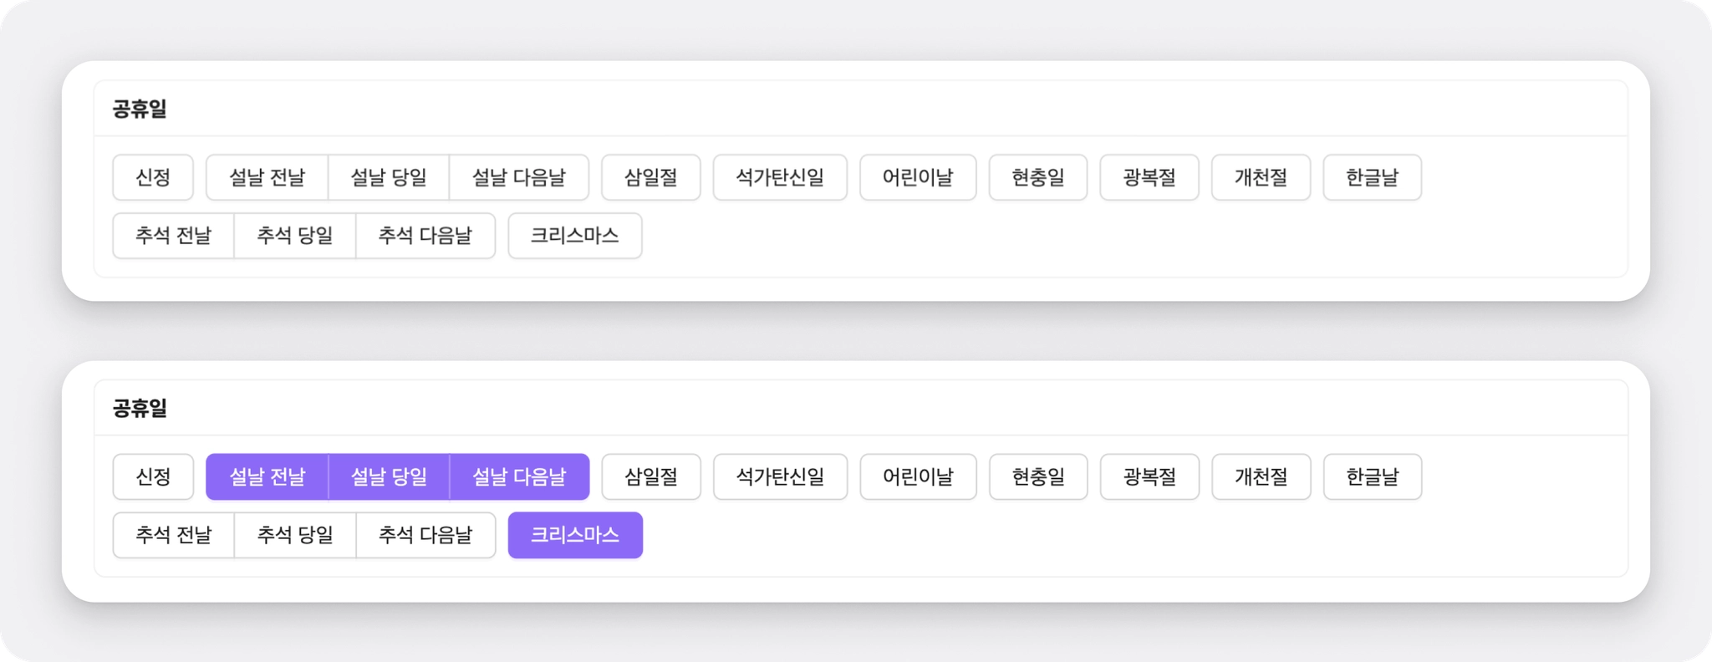The width and height of the screenshot is (1712, 662).
Task: Click the 공휴일 heading of the top panel
Action: (140, 109)
